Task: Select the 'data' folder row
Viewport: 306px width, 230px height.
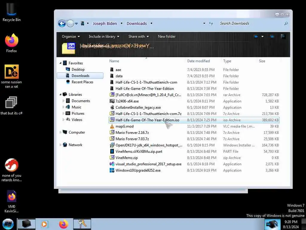Action: coord(194,76)
